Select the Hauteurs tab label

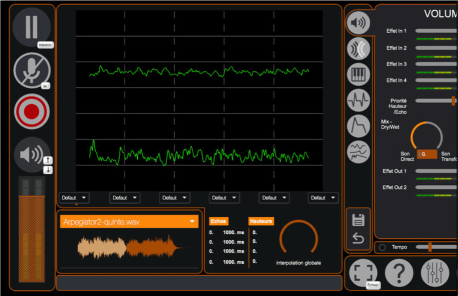[261, 221]
